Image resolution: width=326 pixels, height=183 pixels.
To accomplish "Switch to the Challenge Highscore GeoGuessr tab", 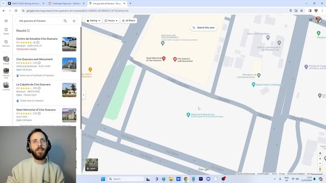I will click(66, 4).
